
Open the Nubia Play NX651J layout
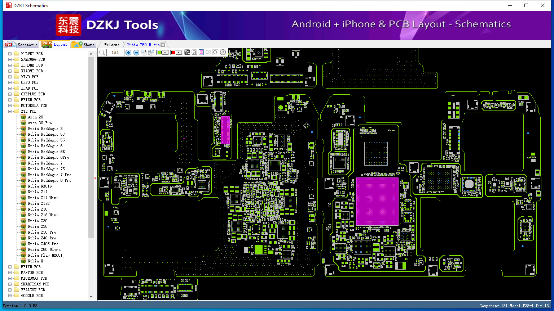click(x=46, y=255)
